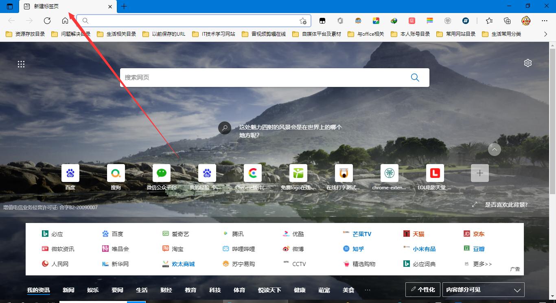This screenshot has width=556, height=303.
Task: Click the Home icon in the toolbar
Action: pyautogui.click(x=65, y=20)
